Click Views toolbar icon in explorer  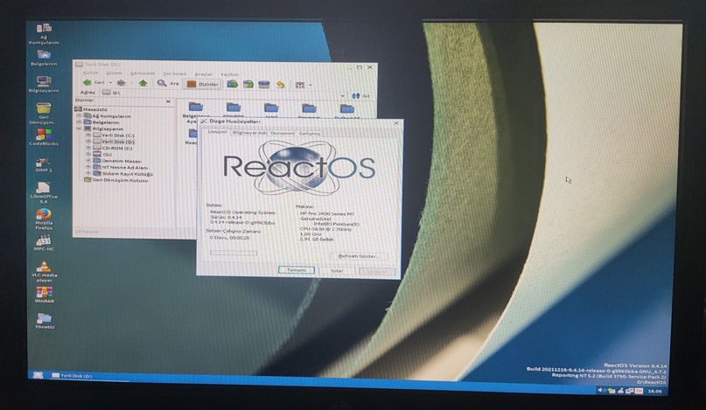(x=299, y=85)
